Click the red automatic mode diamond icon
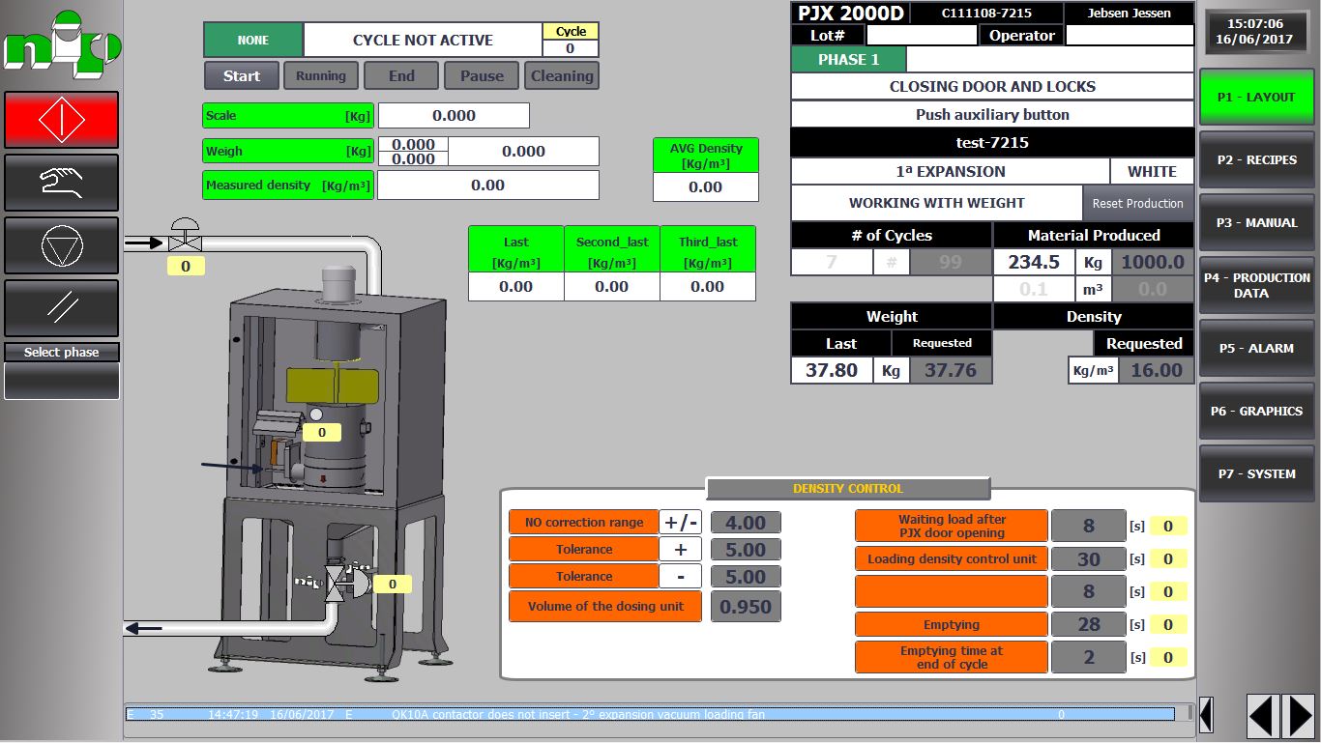 (x=62, y=120)
